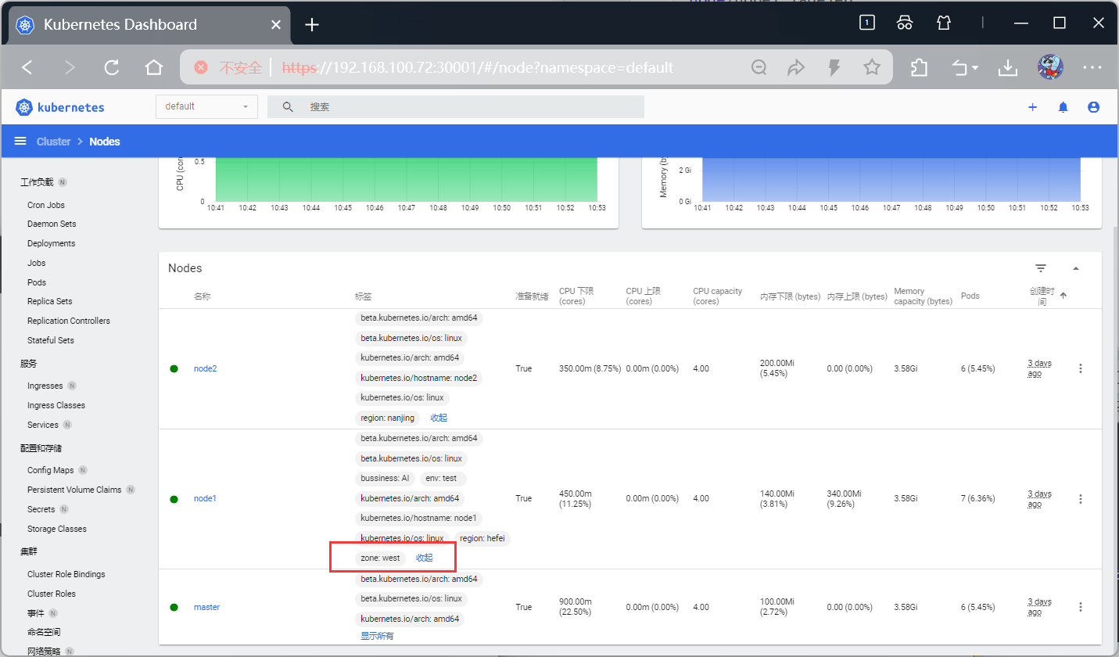The width and height of the screenshot is (1119, 657).
Task: Open actions menu for node1 row
Action: pyautogui.click(x=1081, y=499)
